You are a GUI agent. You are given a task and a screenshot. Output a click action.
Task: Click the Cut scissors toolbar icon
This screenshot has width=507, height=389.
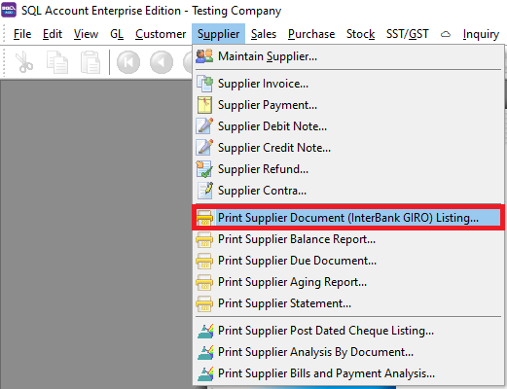(23, 61)
